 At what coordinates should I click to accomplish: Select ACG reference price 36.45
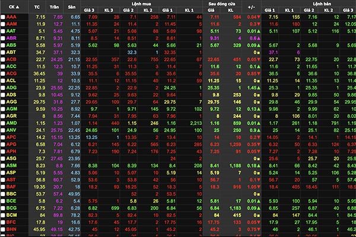[39, 73]
